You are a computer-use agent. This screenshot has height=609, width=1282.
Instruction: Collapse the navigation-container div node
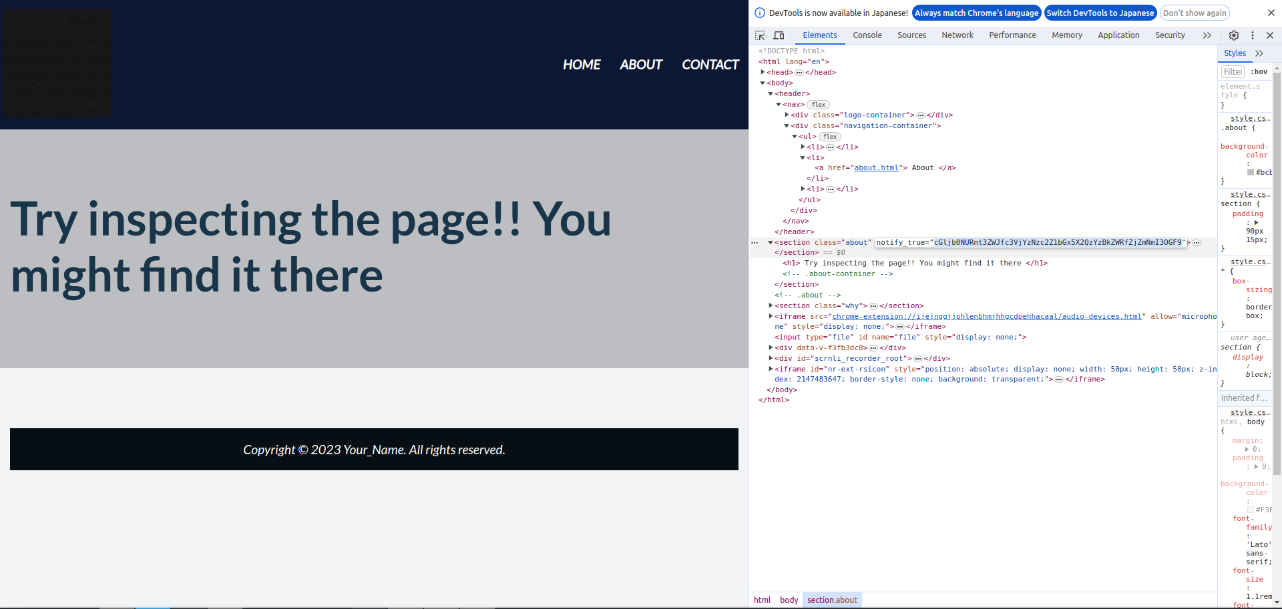point(787,125)
